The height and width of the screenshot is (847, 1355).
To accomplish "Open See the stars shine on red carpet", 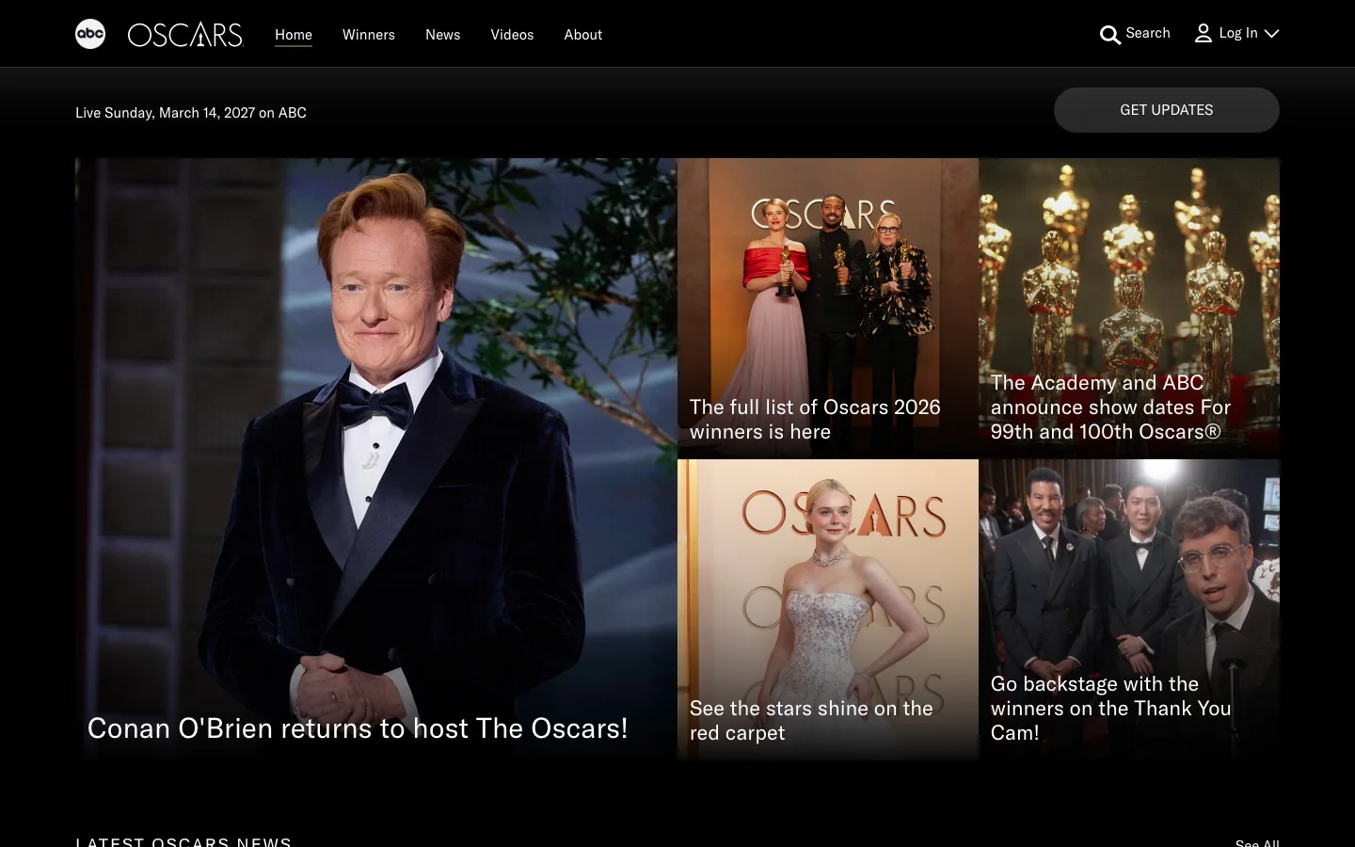I will coord(811,721).
